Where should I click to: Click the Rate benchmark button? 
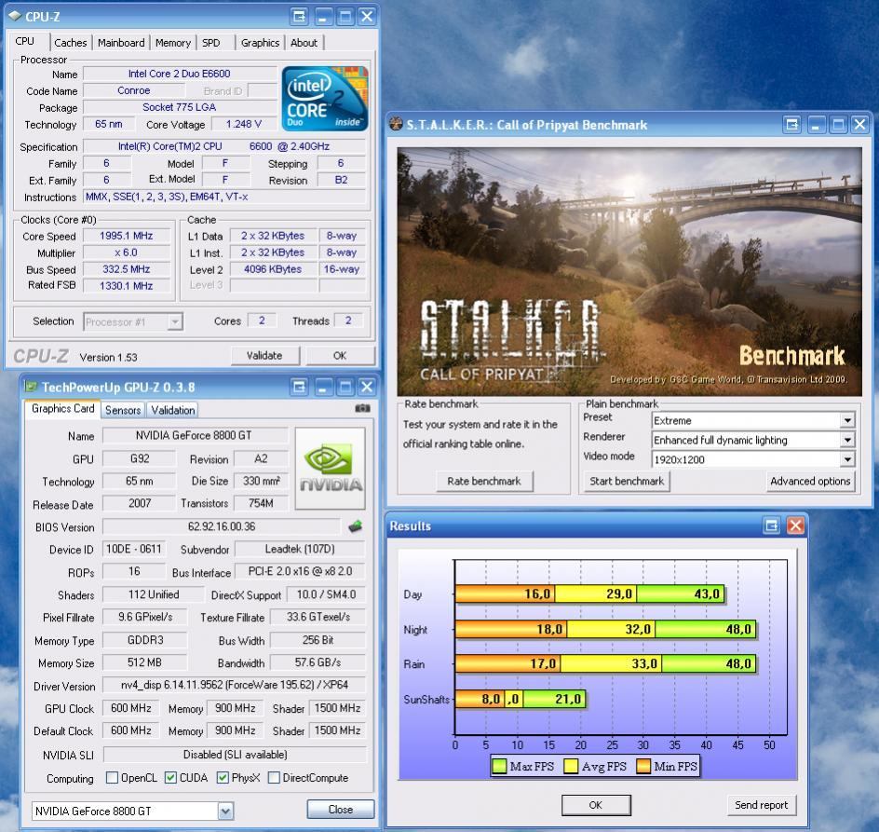pyautogui.click(x=484, y=481)
